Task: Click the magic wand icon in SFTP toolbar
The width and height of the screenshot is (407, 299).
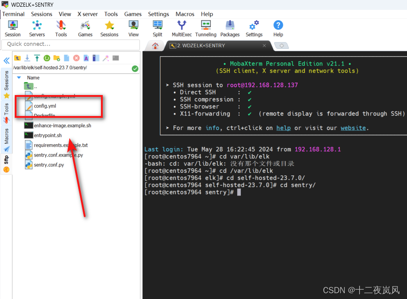Action: [105, 58]
